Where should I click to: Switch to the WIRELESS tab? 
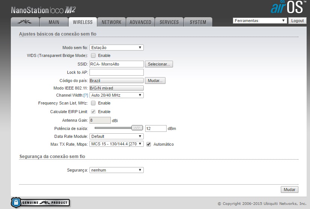[x=83, y=22]
